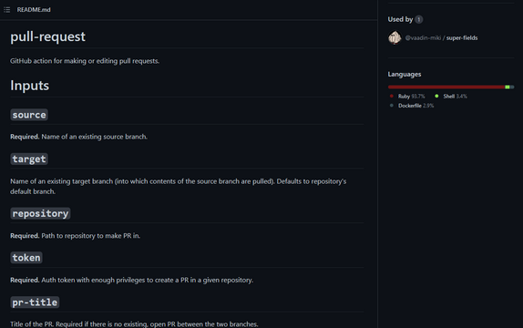Click the Shell 3.4% language link

coord(455,96)
